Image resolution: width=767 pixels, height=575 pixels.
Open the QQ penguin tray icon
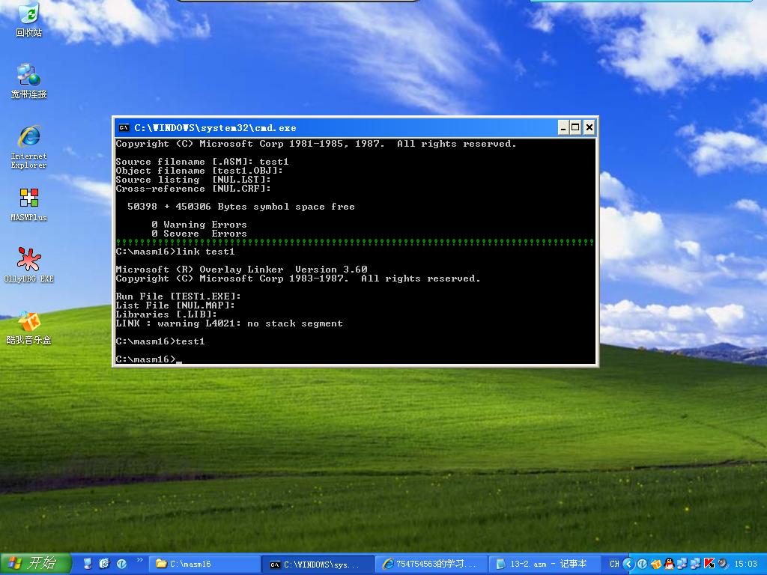pyautogui.click(x=669, y=564)
